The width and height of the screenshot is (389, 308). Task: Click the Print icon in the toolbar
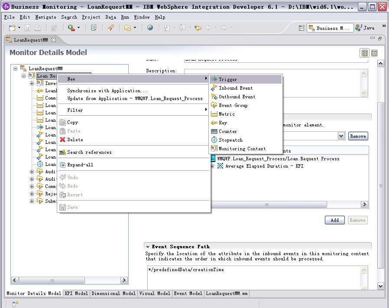coord(37,28)
